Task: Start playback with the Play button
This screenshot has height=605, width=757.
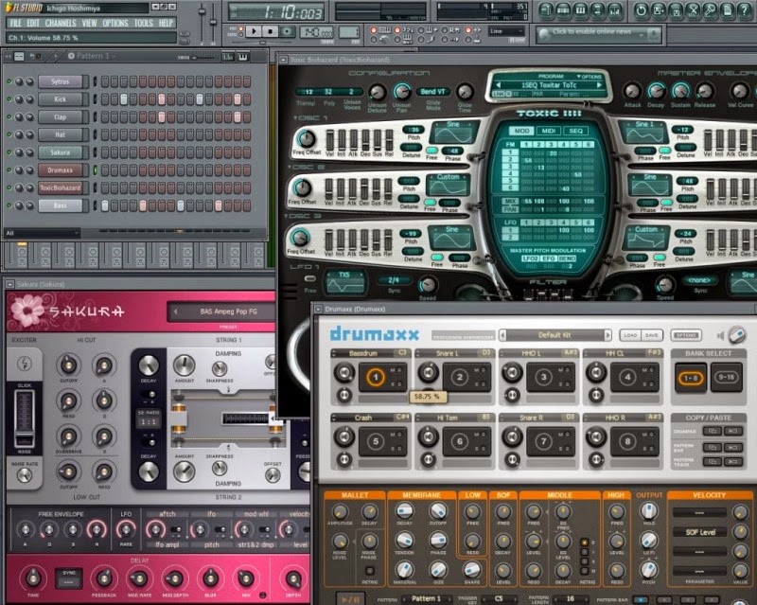Action: pos(254,31)
